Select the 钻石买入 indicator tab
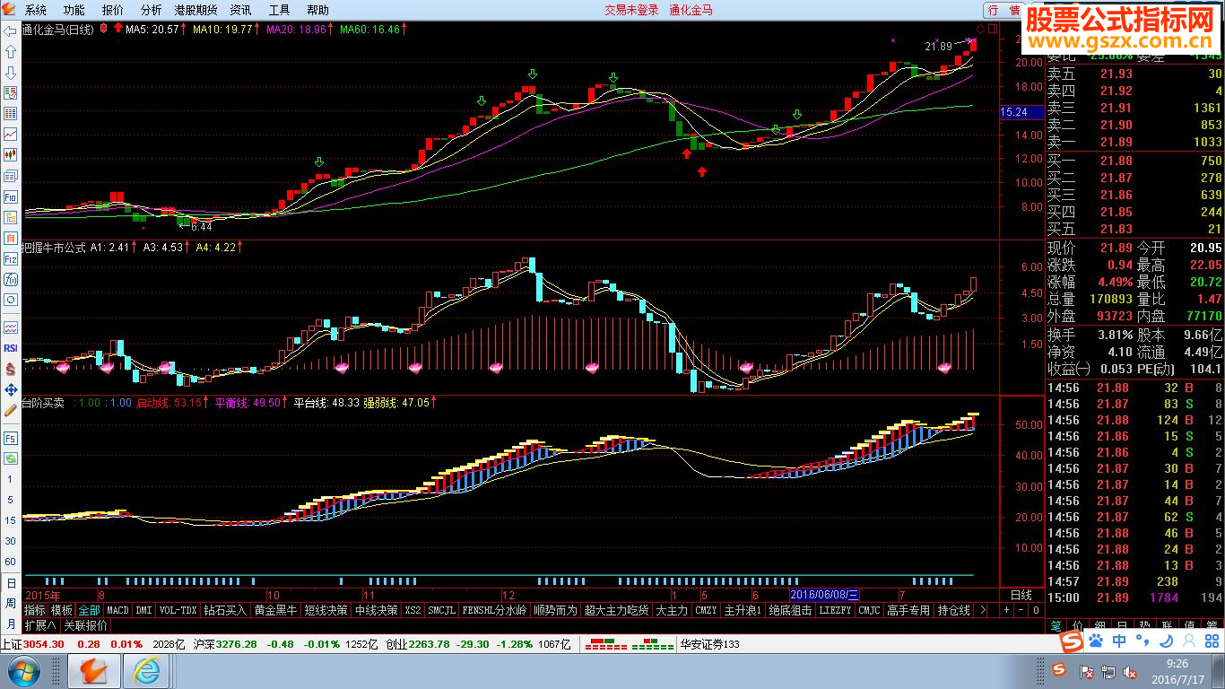 [x=225, y=610]
